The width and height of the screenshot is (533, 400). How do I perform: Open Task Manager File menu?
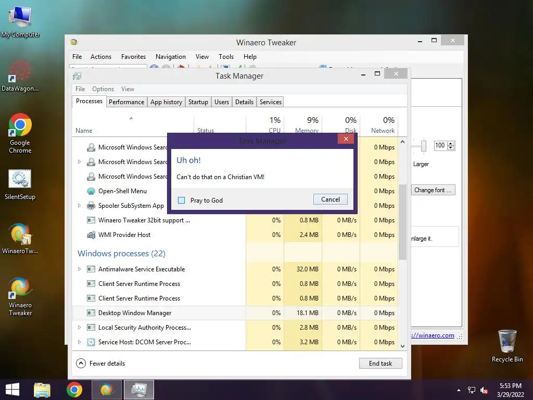(80, 89)
